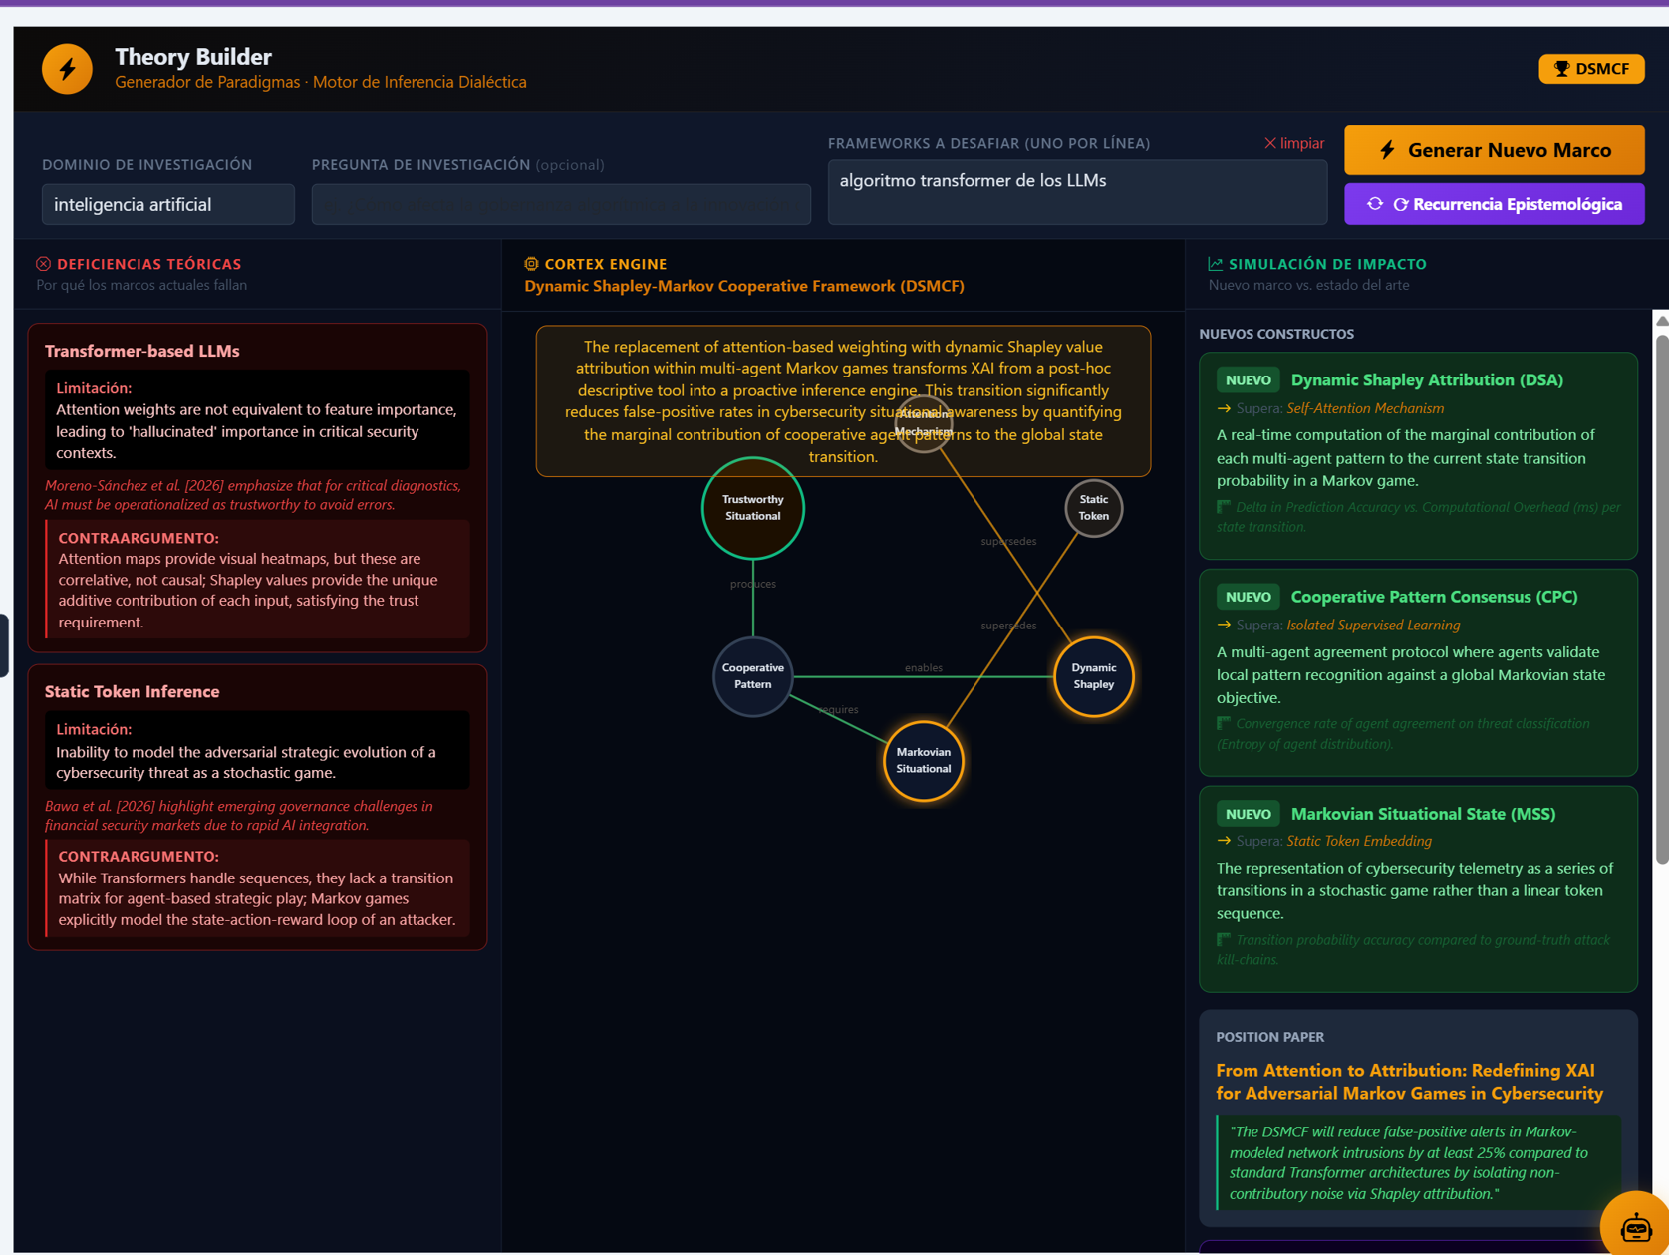Click the POSITION PAPER section label
The width and height of the screenshot is (1669, 1255).
[1269, 1037]
